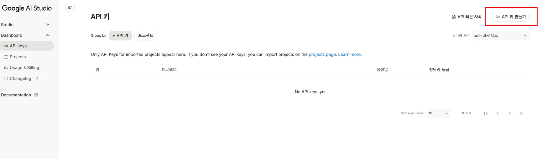This screenshot has width=542, height=159.
Task: Open Projects in the sidebar
Action: (27, 57)
